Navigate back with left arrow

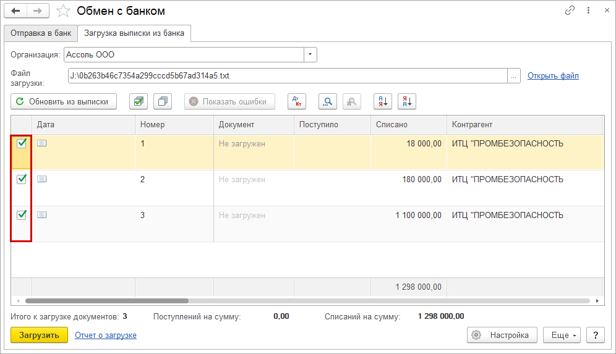click(x=15, y=11)
